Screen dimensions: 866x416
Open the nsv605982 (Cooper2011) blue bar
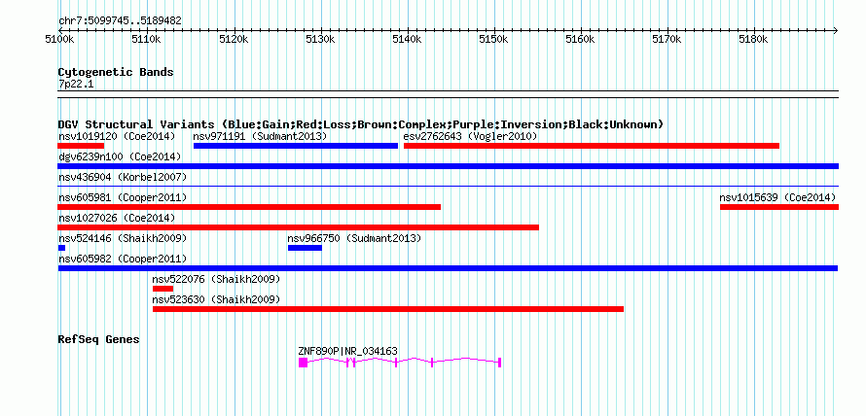coord(448,268)
